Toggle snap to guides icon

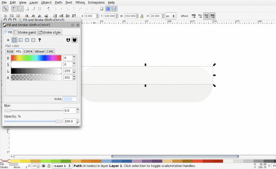pyautogui.click(x=114, y=9)
